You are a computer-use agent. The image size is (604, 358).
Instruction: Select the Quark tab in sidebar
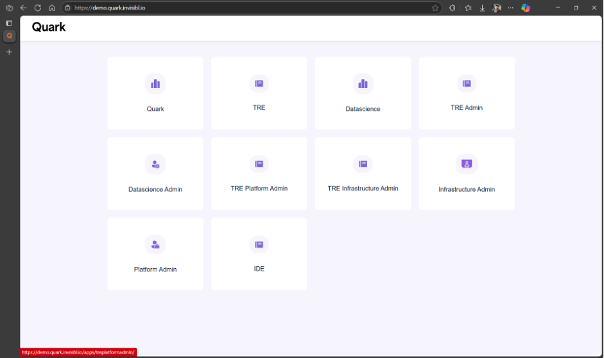[x=9, y=36]
